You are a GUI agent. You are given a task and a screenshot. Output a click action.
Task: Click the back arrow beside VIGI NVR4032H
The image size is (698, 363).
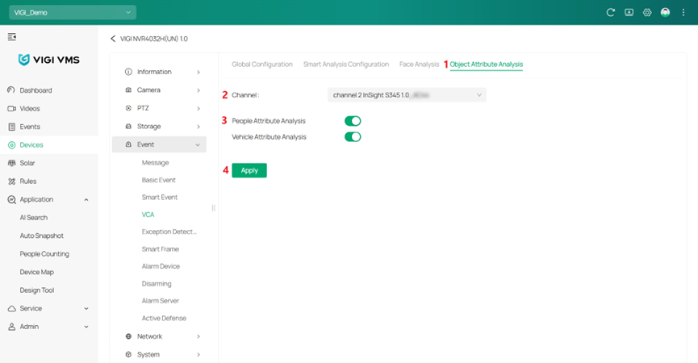[x=113, y=39]
